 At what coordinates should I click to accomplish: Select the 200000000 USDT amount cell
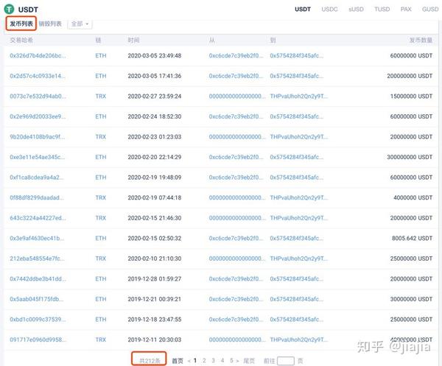pos(410,76)
